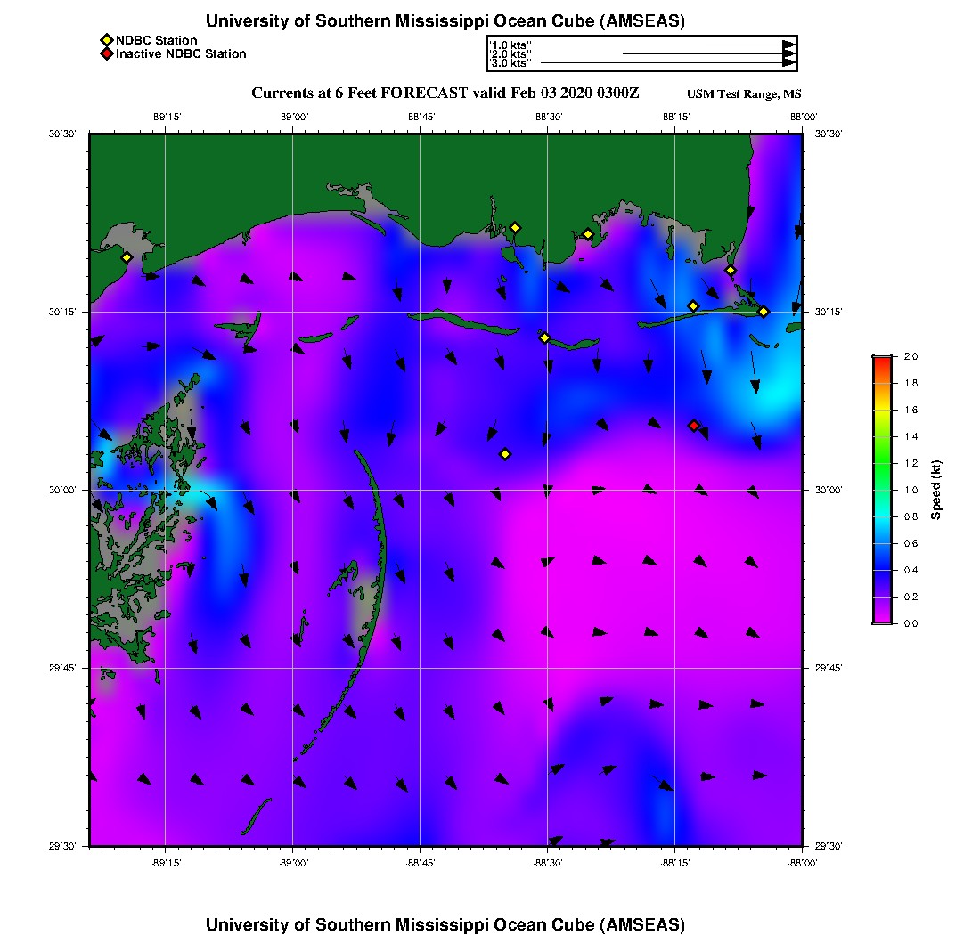Pick the easternmost yellow station marker
Image resolution: width=980 pixels, height=935 pixels.
[x=764, y=312]
